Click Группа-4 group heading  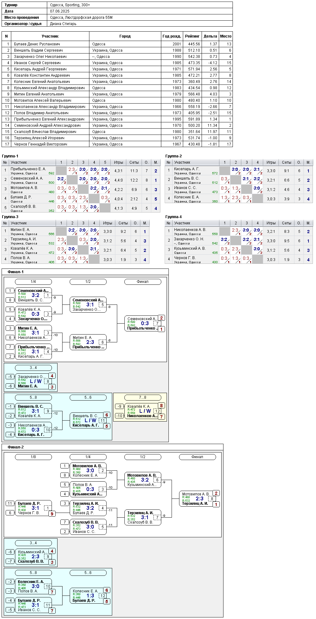pos(173,217)
